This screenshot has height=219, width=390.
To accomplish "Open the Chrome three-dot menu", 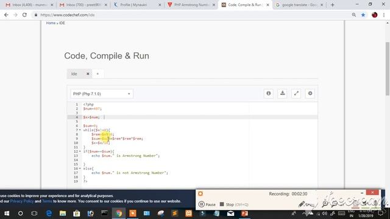I will pos(384,15).
